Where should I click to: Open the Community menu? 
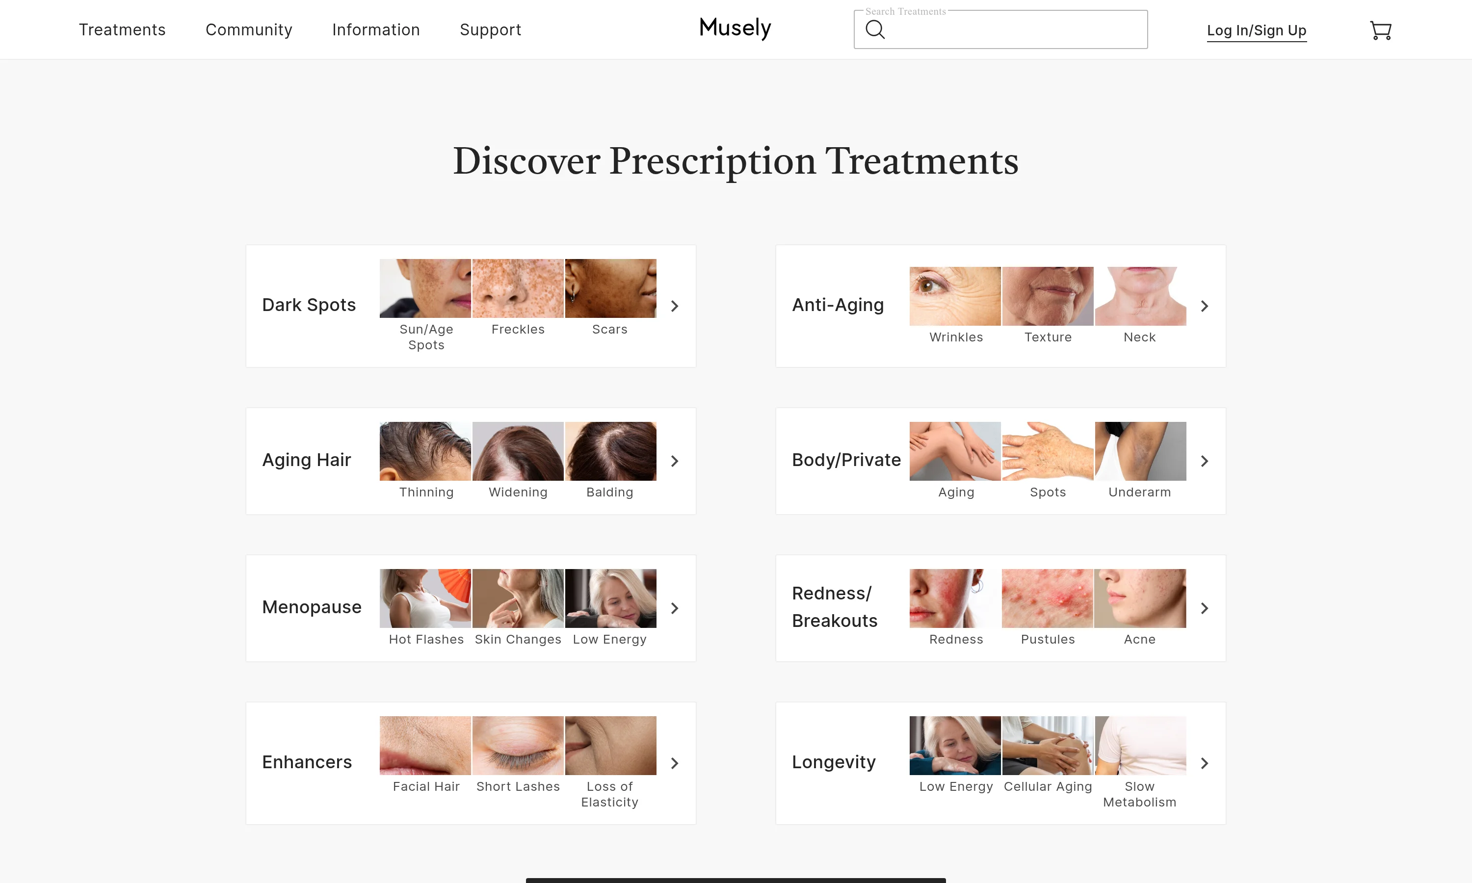(x=249, y=30)
